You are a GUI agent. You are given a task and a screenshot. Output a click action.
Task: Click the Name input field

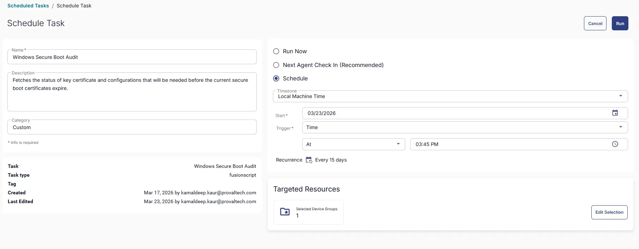tap(132, 57)
